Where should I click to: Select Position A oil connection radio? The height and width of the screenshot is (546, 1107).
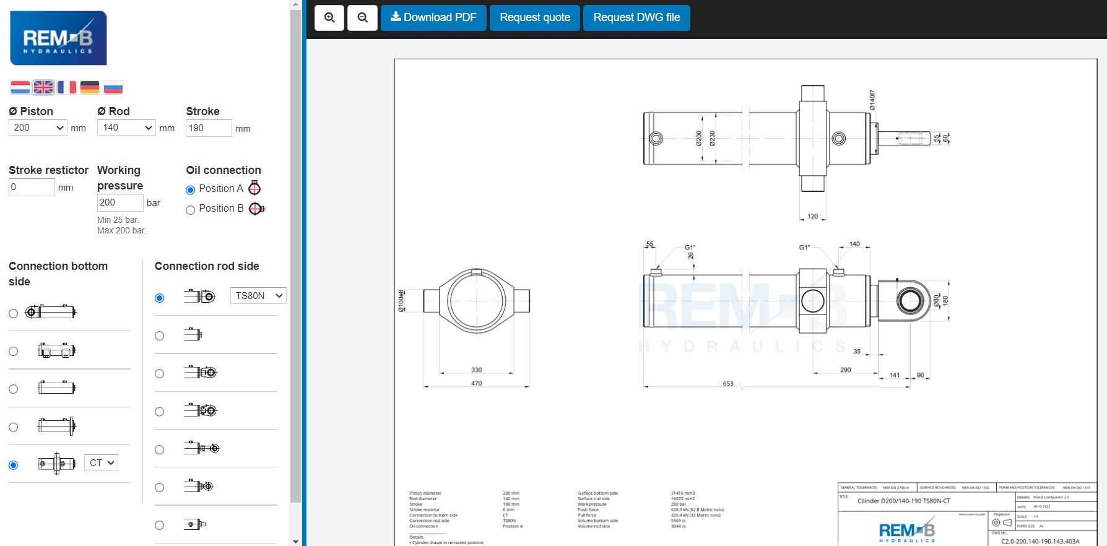[190, 190]
